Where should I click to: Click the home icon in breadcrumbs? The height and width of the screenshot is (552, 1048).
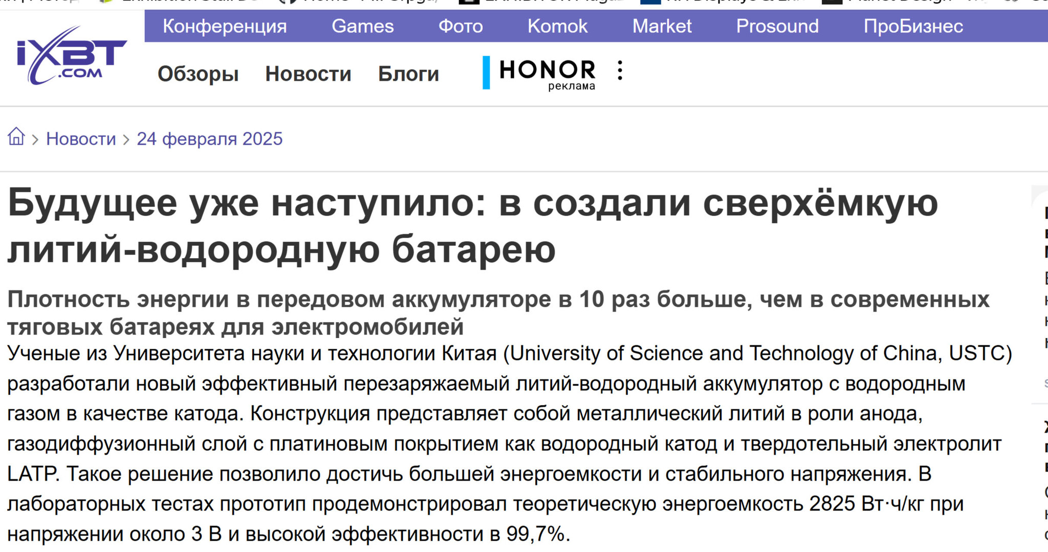(x=16, y=137)
